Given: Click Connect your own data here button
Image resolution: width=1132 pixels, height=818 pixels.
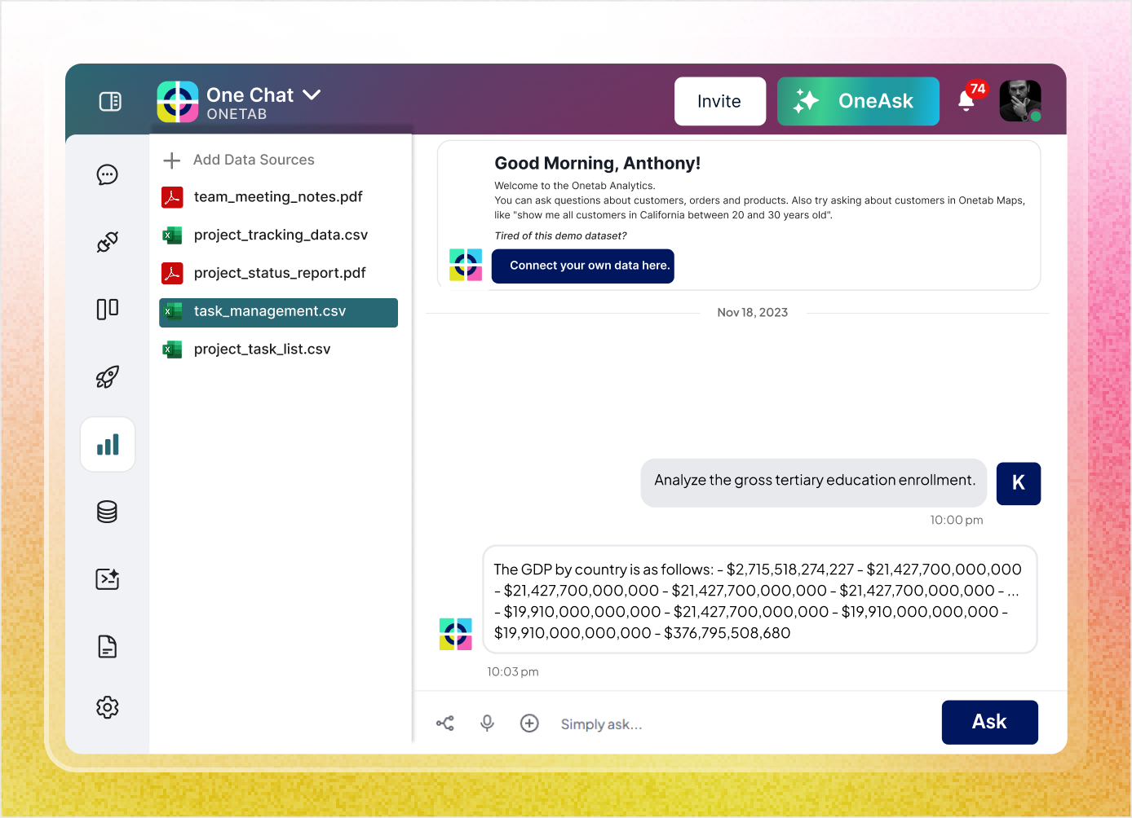Looking at the screenshot, I should coord(583,266).
